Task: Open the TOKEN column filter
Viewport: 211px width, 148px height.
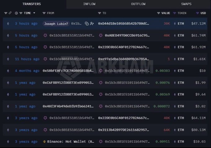Action: 174,13
